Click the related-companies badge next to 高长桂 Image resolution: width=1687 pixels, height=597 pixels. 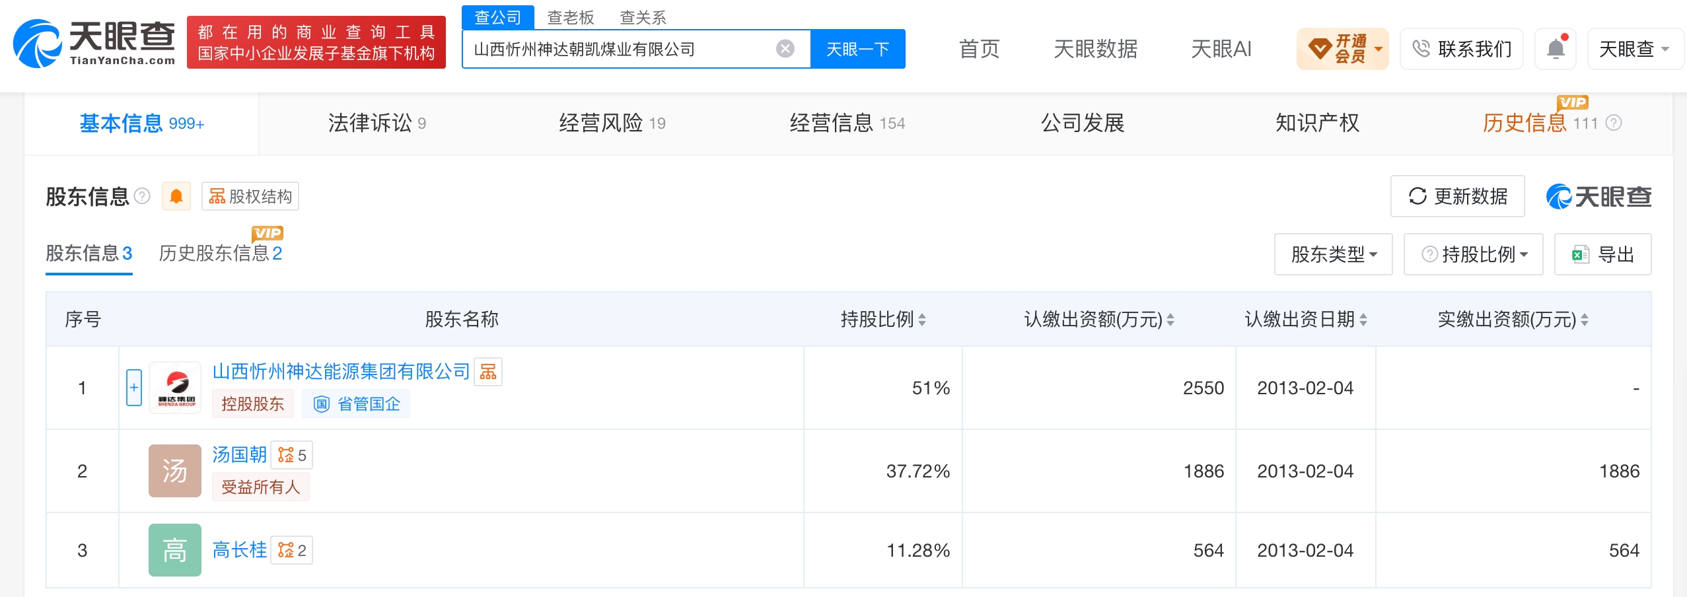[x=292, y=550]
